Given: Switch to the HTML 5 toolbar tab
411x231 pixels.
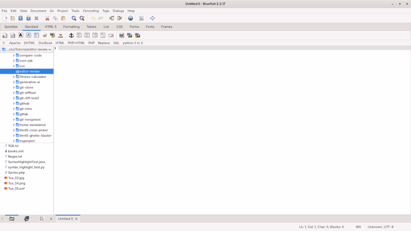Looking at the screenshot, I should pos(51,27).
